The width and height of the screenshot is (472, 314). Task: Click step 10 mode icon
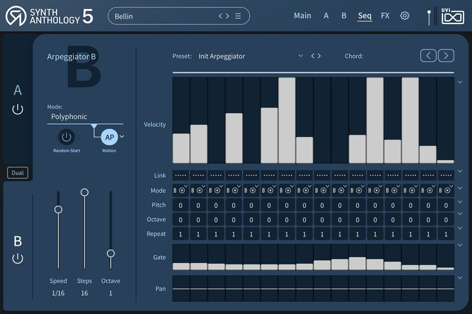(340, 190)
